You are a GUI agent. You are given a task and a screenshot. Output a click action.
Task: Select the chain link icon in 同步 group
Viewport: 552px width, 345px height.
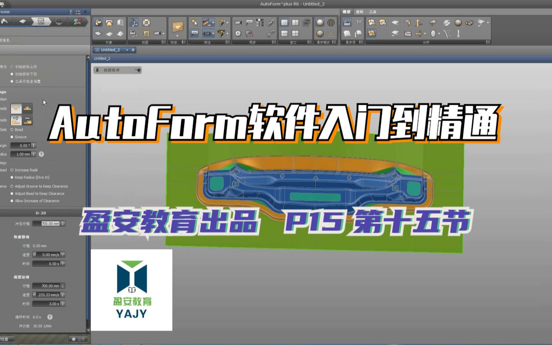click(x=272, y=22)
